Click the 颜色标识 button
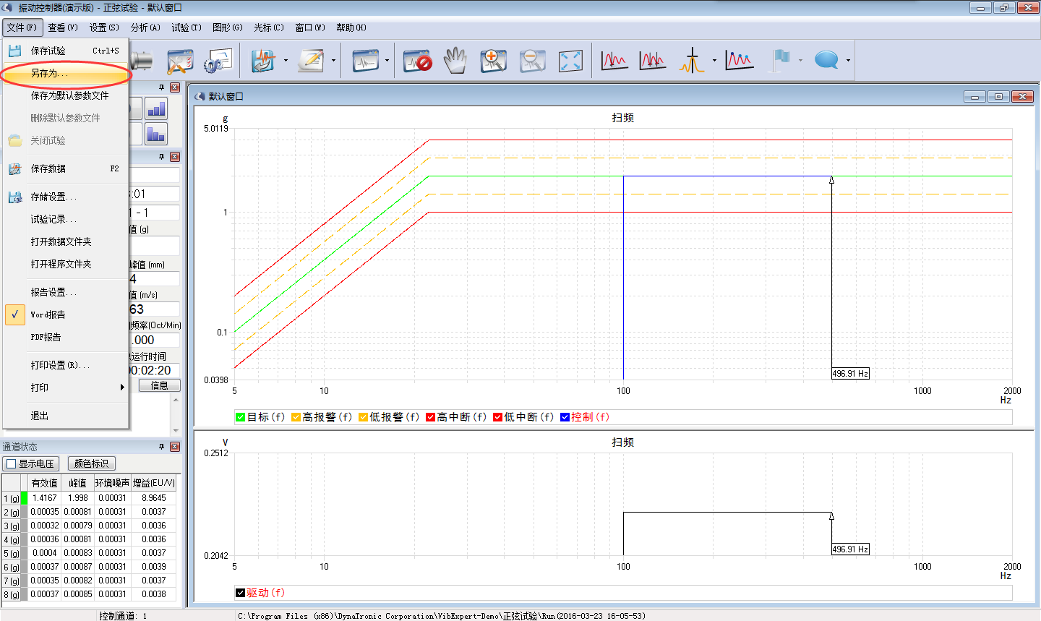This screenshot has width=1041, height=621. point(92,463)
